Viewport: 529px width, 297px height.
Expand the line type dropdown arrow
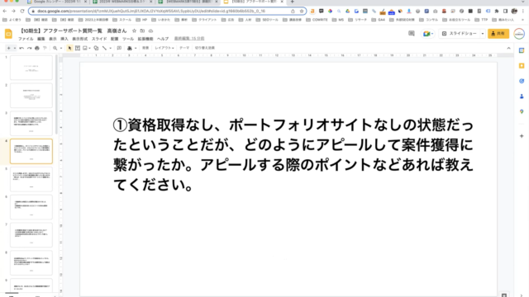(110, 48)
